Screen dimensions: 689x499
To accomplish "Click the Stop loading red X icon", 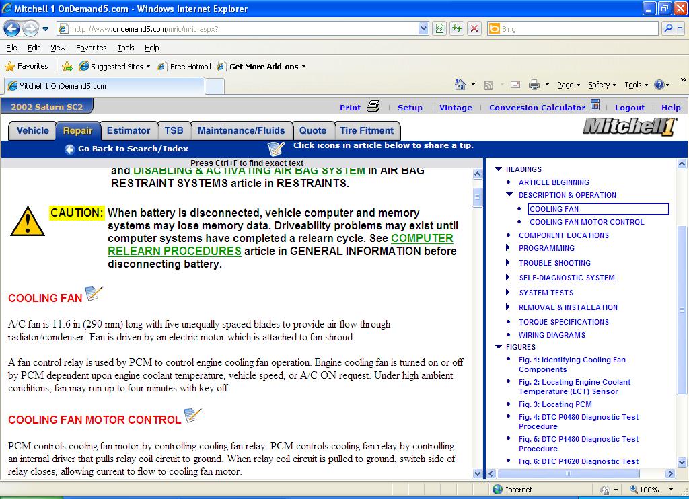I will (x=474, y=28).
